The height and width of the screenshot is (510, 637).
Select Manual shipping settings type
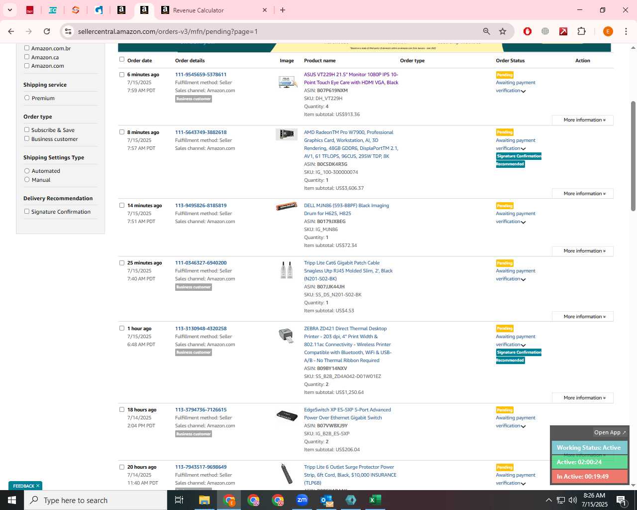tap(27, 179)
